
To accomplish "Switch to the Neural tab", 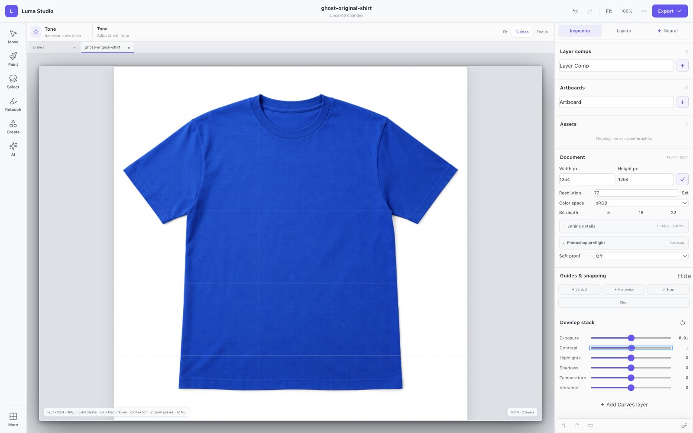I will click(667, 31).
